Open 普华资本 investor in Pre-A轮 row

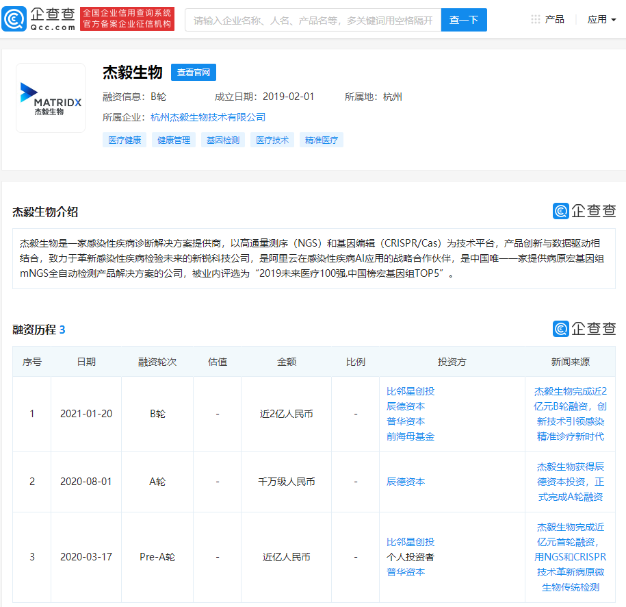coord(406,572)
